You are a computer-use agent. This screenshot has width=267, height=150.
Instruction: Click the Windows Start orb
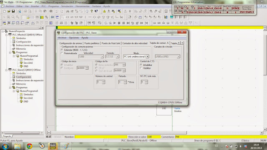tap(5, 146)
